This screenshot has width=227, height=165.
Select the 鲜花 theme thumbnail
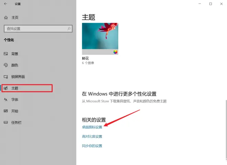(x=100, y=39)
